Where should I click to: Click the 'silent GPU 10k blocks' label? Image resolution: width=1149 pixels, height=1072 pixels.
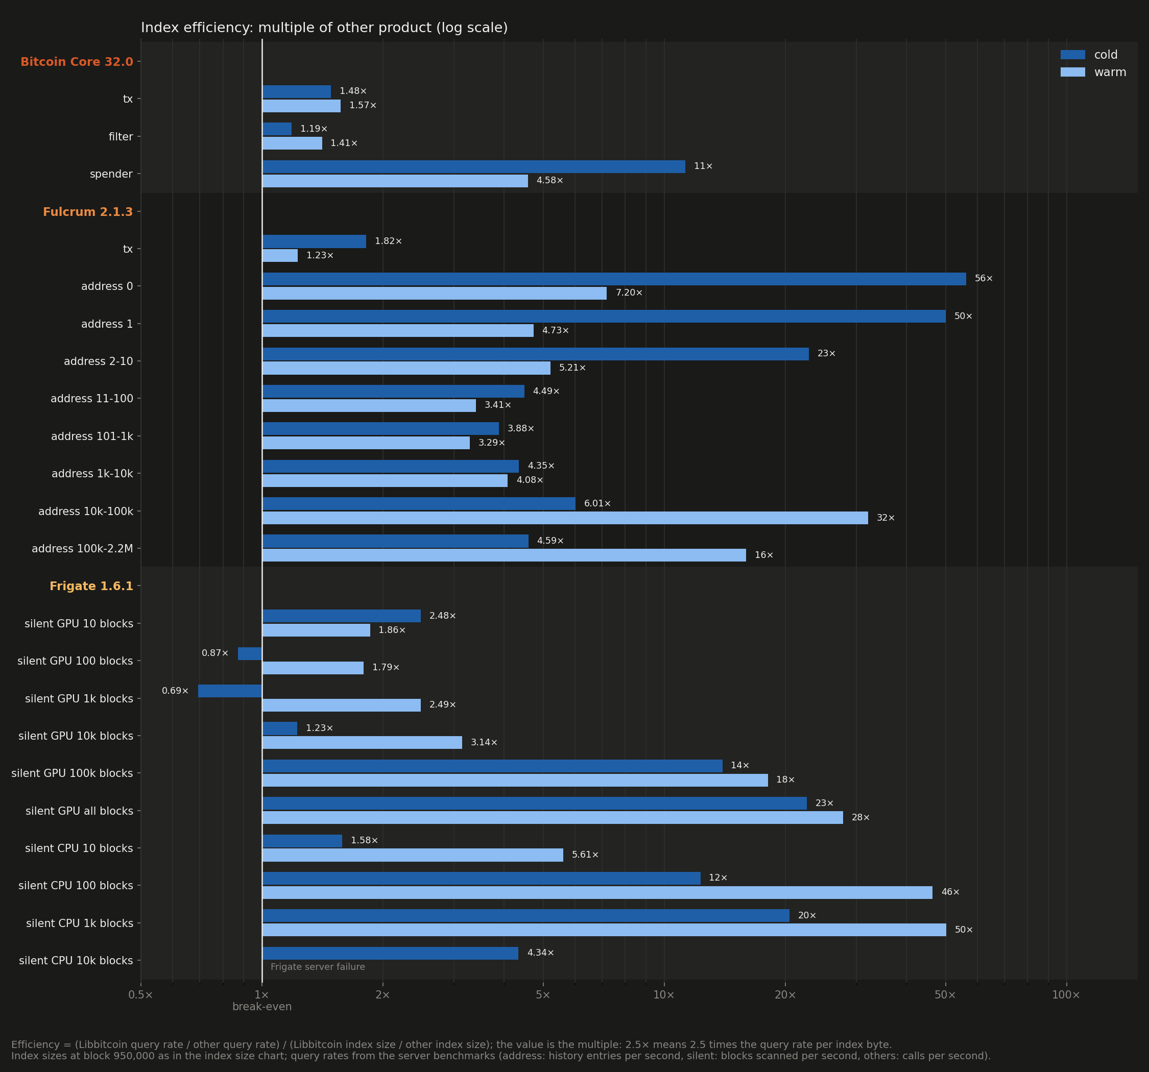[76, 736]
